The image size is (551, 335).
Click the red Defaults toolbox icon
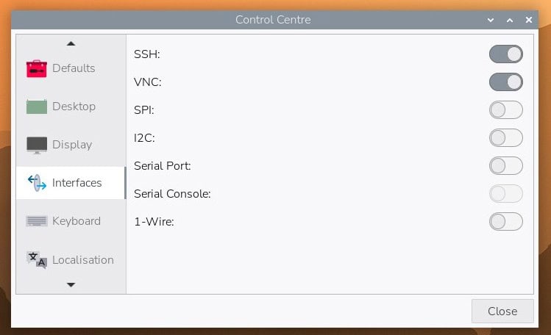pos(37,68)
